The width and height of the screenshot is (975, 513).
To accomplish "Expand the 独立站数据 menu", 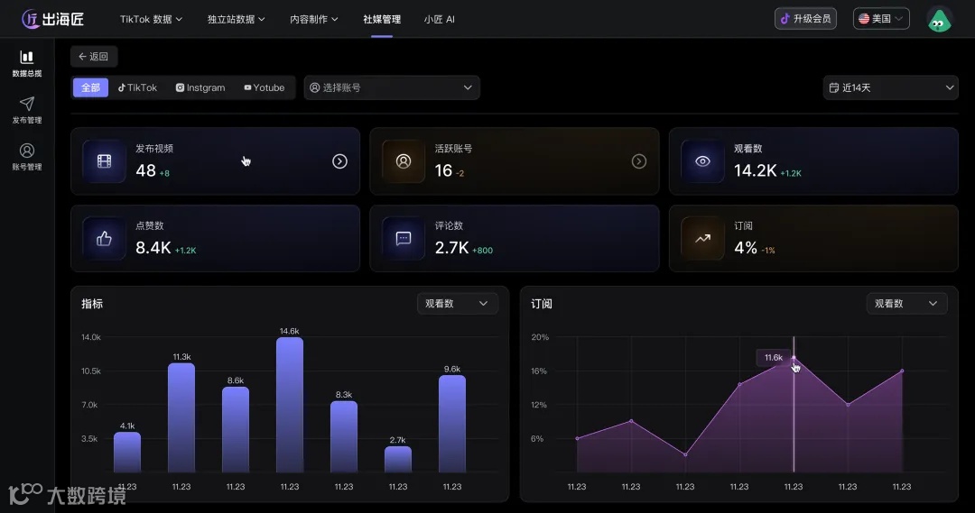I will point(237,19).
